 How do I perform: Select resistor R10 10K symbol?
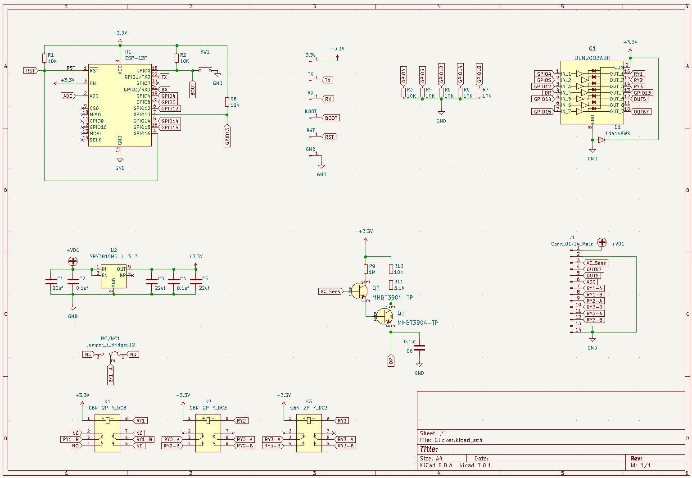pos(391,269)
